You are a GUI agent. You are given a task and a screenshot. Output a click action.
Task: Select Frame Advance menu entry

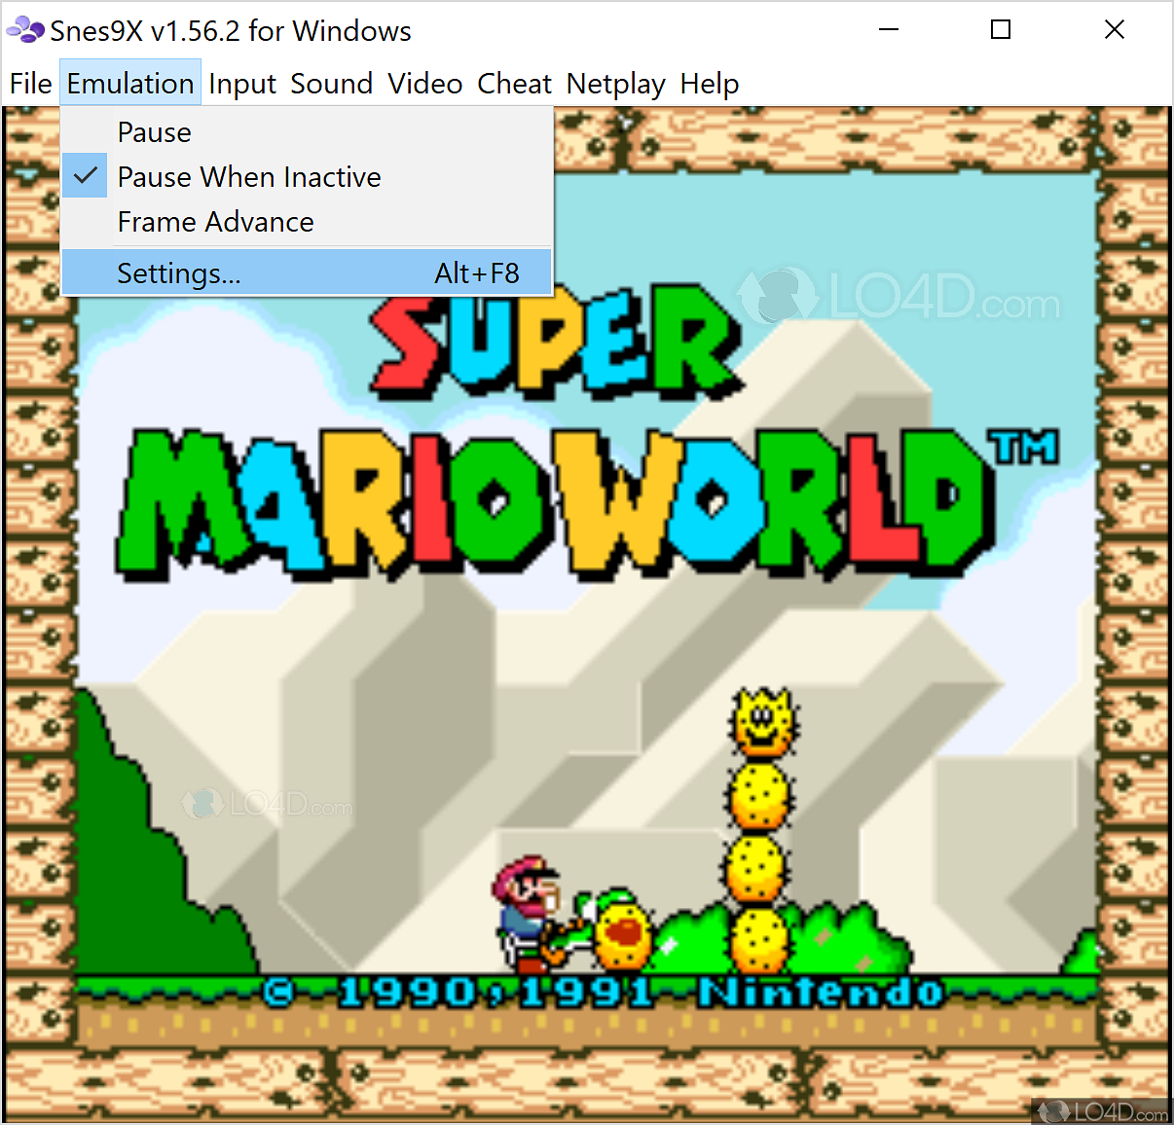(x=307, y=222)
